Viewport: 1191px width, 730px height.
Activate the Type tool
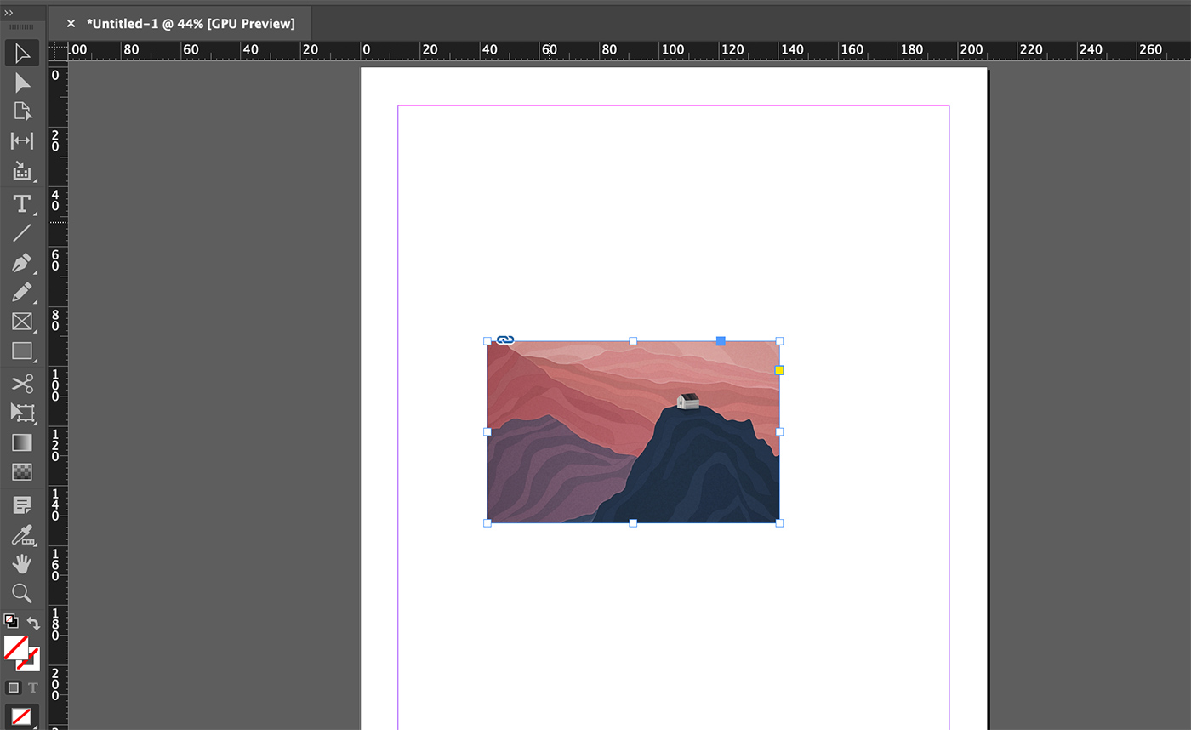click(x=22, y=204)
